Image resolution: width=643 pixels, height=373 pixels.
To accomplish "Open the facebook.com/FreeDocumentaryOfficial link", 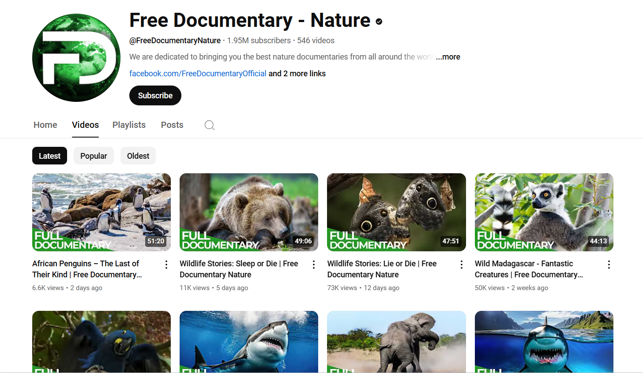I will tap(198, 74).
